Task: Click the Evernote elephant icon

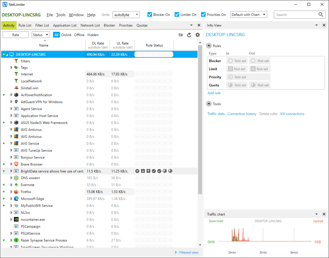Action: [x=16, y=185]
